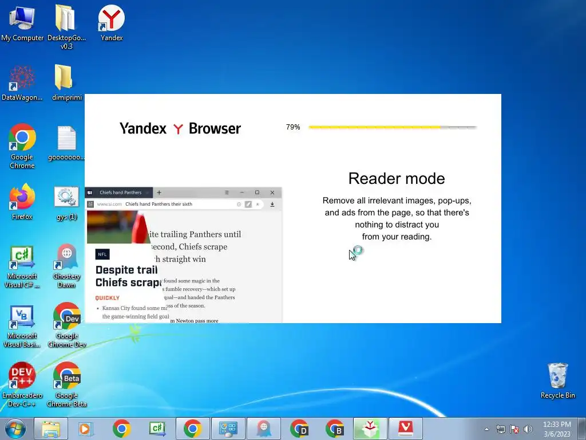Select the Google Chrome desktop shortcut

[22, 146]
